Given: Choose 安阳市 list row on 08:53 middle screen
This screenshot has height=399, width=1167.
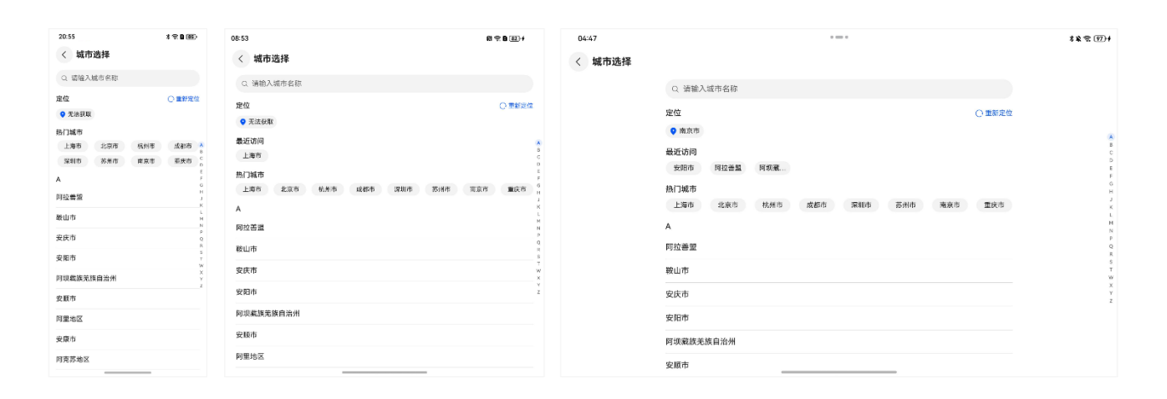Looking at the screenshot, I should click(385, 292).
